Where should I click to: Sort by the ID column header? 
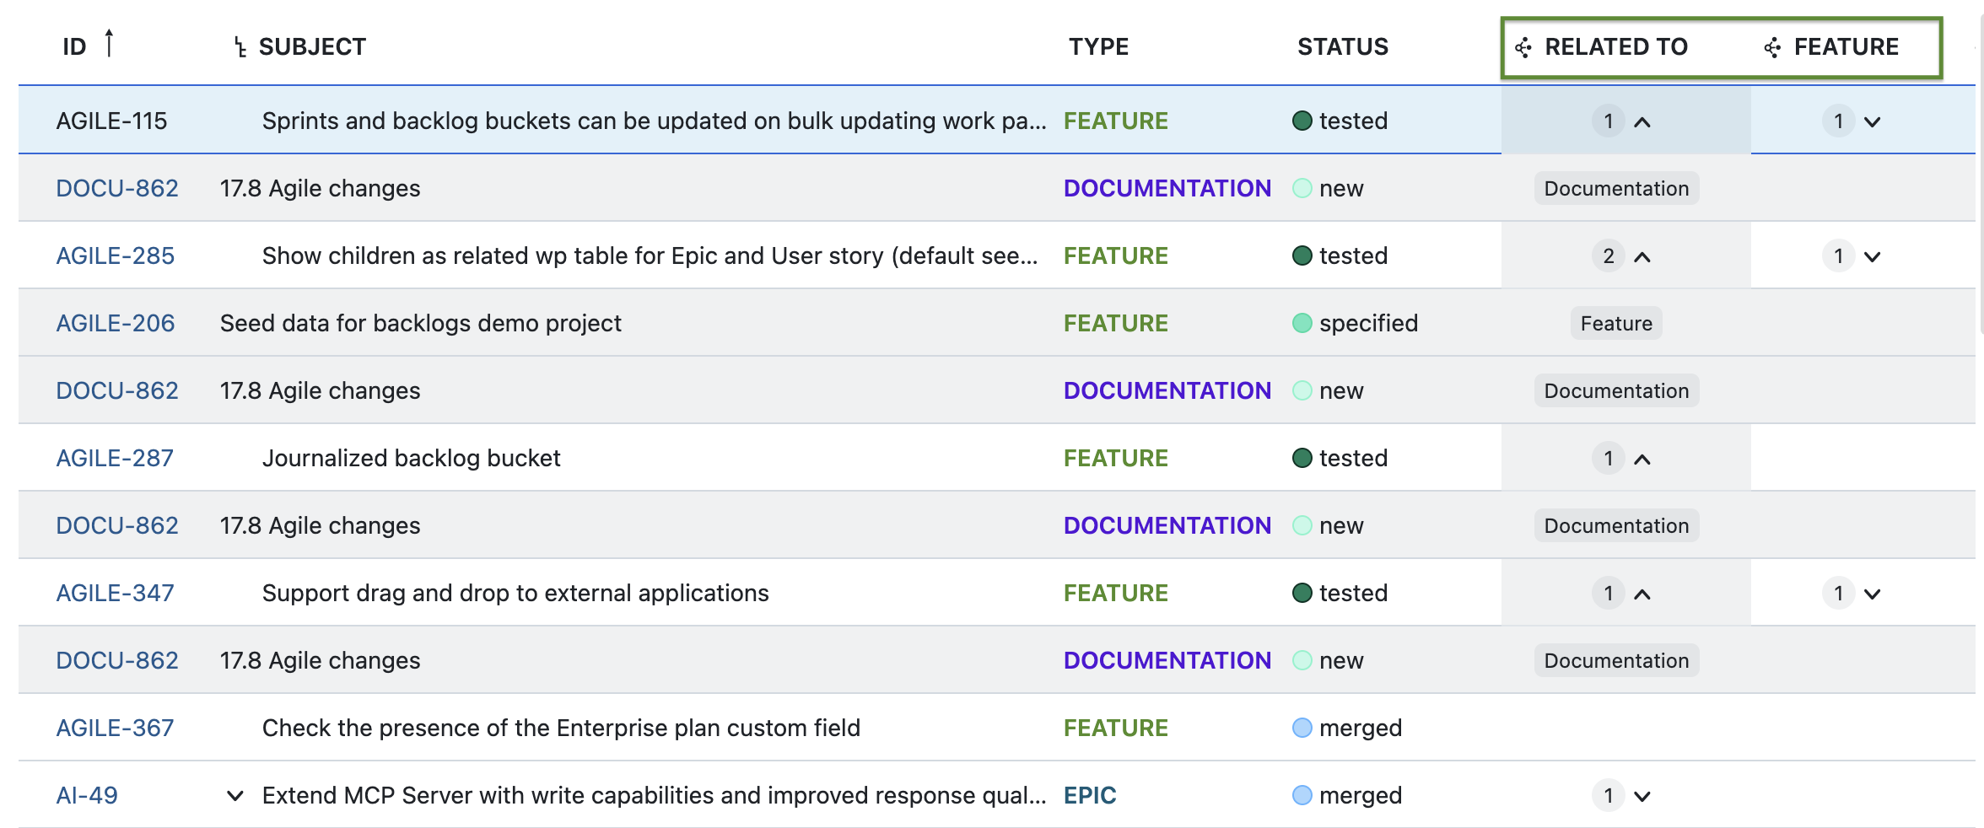[x=74, y=47]
